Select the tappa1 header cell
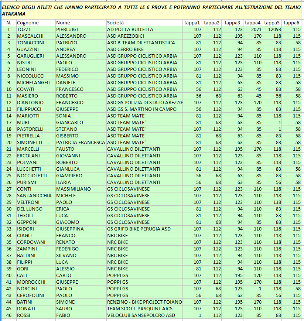 (192, 23)
